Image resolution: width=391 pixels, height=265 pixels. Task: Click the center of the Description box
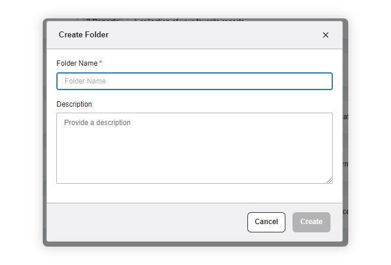coord(194,148)
